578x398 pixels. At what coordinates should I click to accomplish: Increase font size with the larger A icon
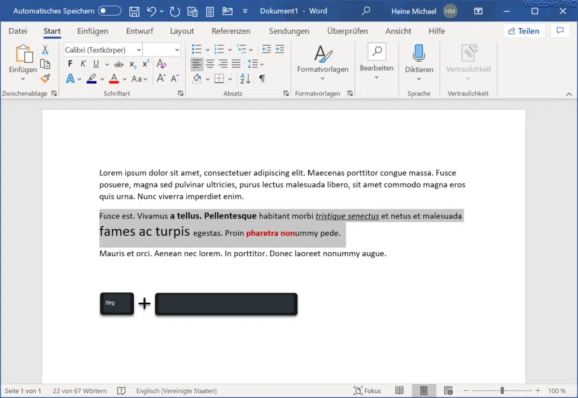click(x=161, y=78)
